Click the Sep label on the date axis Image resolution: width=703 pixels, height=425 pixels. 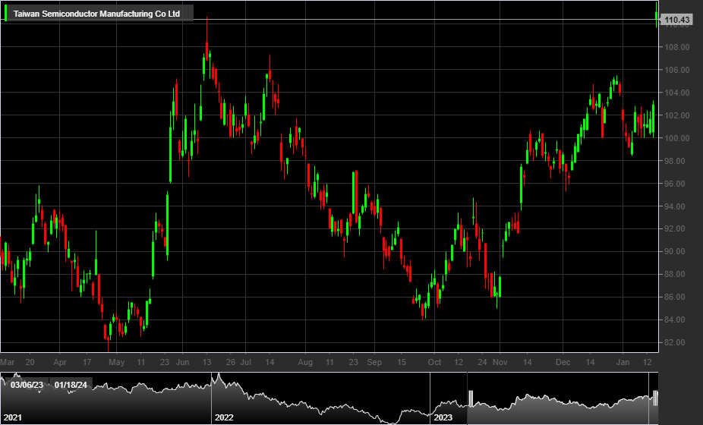[374, 362]
